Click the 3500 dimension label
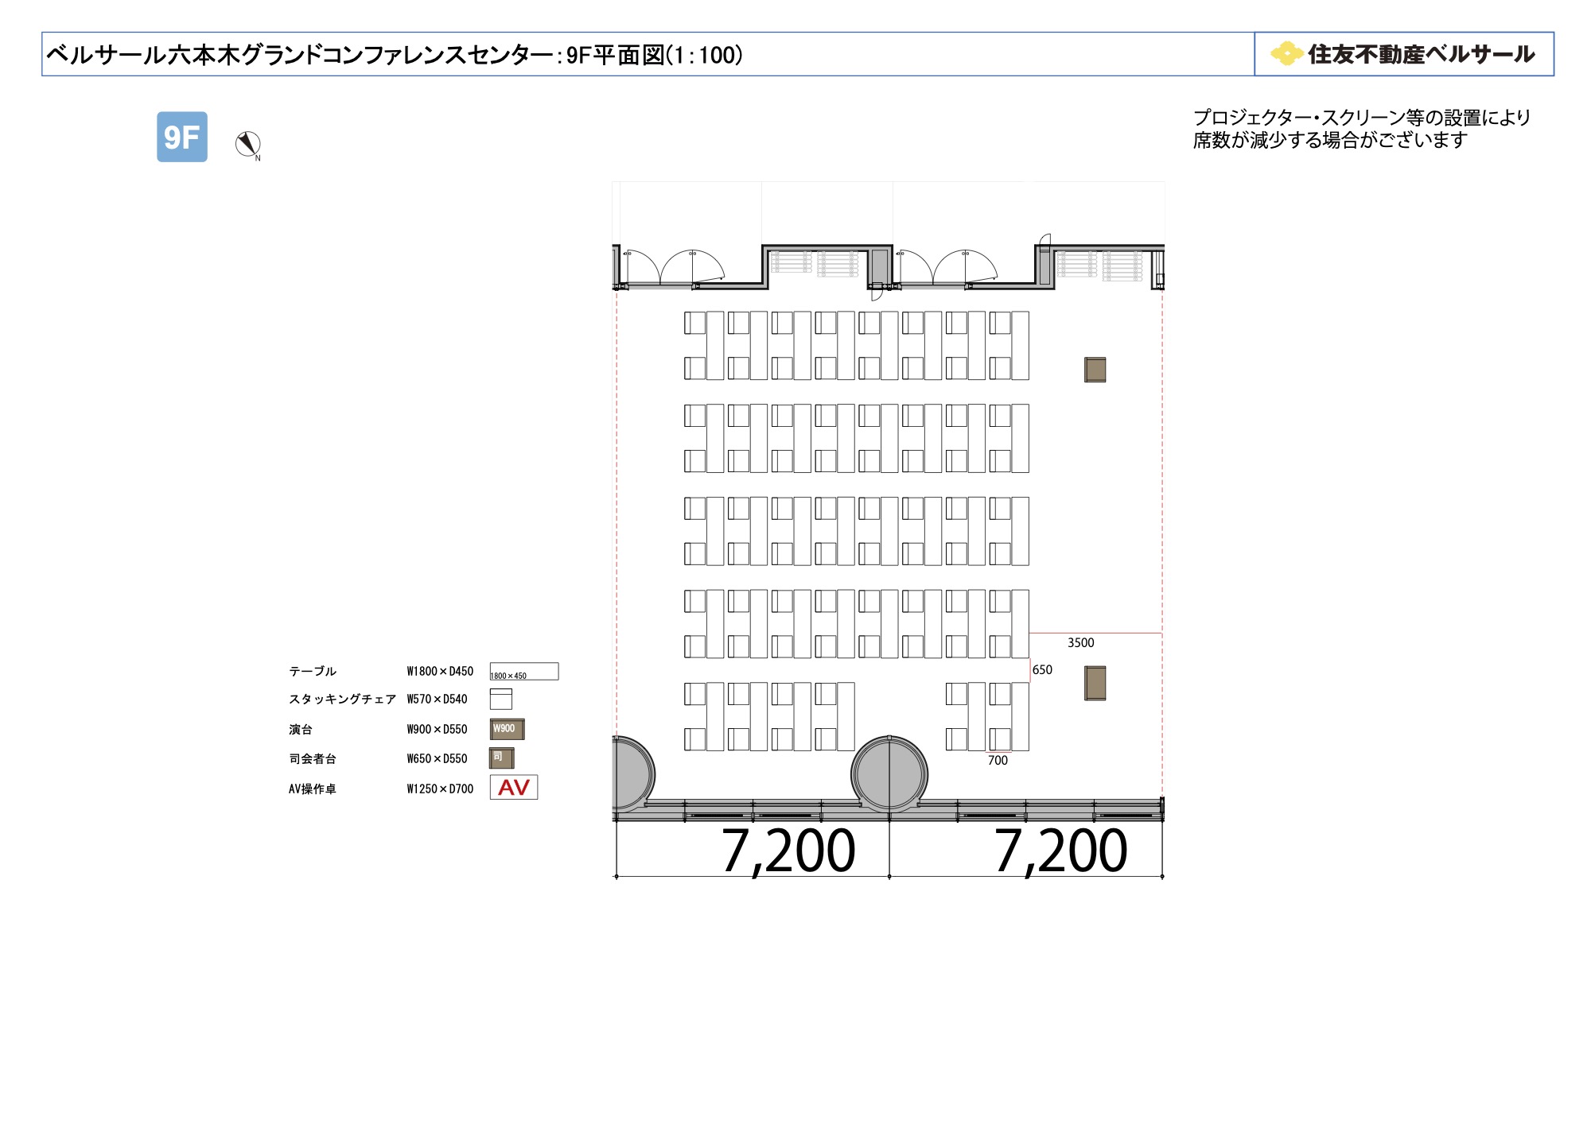This screenshot has height=1124, width=1591. 1080,643
